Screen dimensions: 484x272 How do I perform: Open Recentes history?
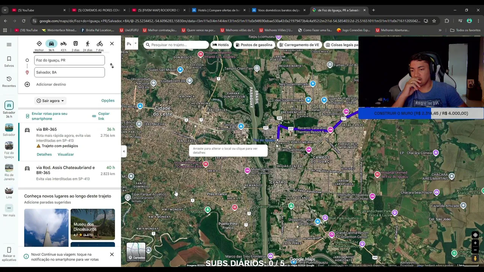pyautogui.click(x=9, y=82)
